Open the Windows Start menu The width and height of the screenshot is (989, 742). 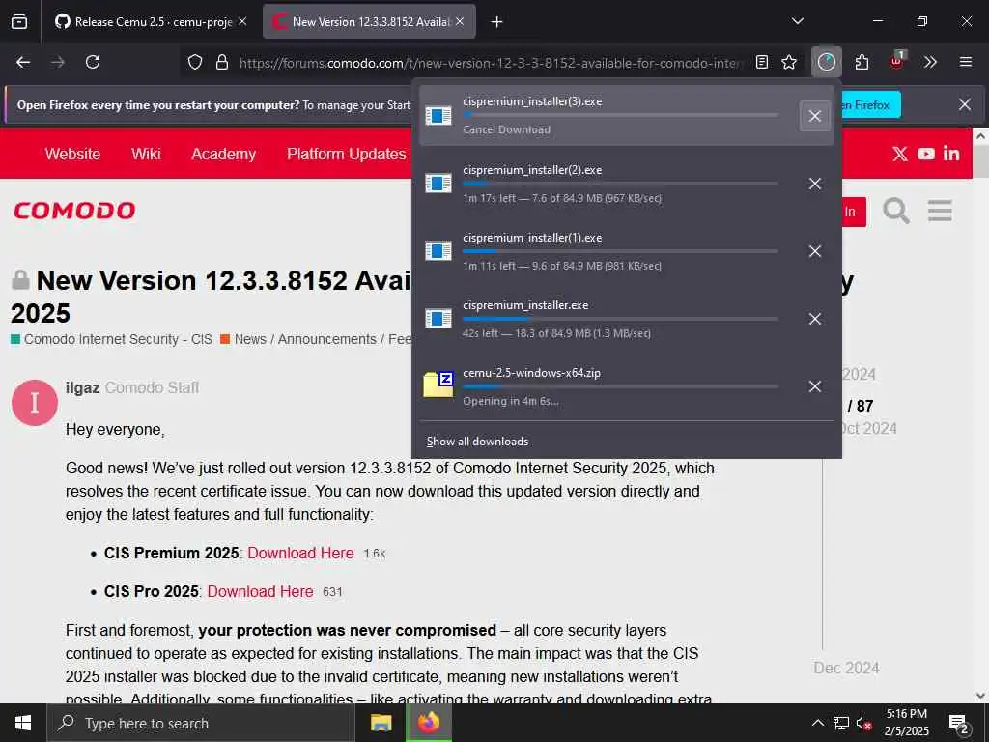(23, 723)
